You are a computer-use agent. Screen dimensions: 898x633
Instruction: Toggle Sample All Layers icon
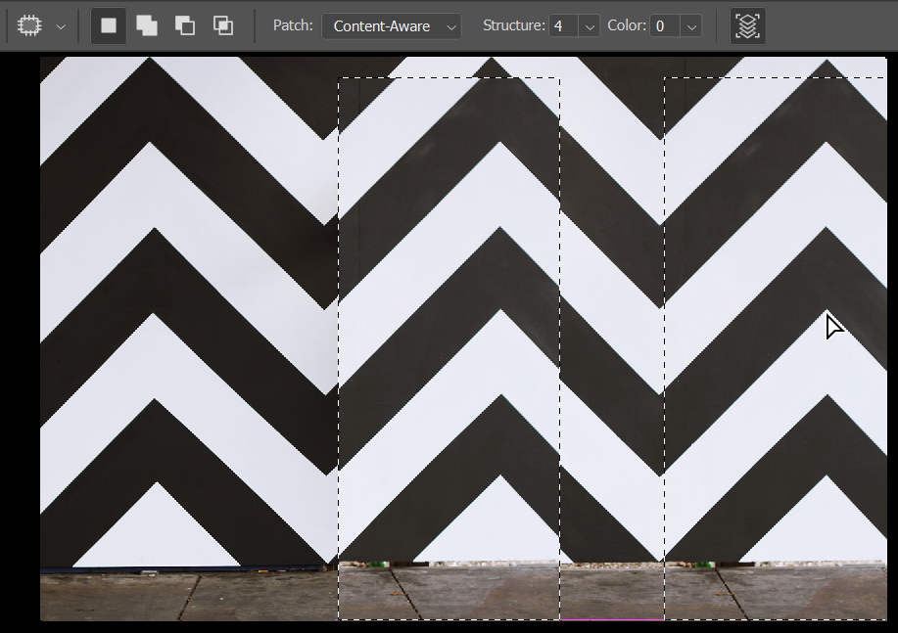pos(747,26)
